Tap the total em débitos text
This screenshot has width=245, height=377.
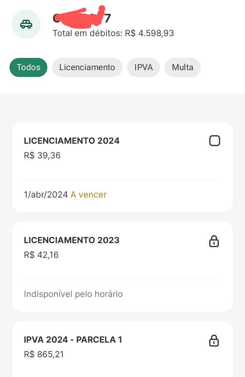[113, 33]
